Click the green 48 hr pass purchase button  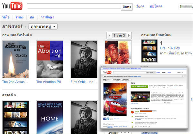tap(139, 86)
